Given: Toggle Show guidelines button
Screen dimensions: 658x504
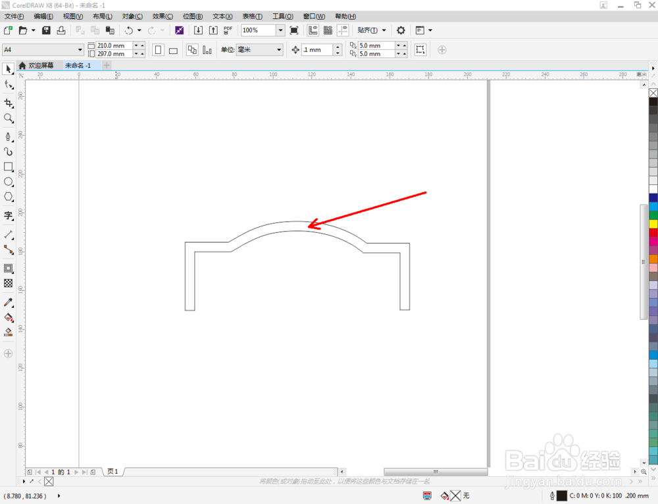Looking at the screenshot, I should 343,30.
